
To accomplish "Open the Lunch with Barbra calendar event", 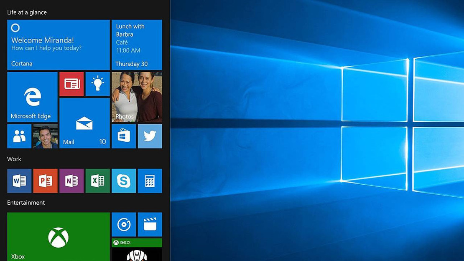I will pos(137,45).
